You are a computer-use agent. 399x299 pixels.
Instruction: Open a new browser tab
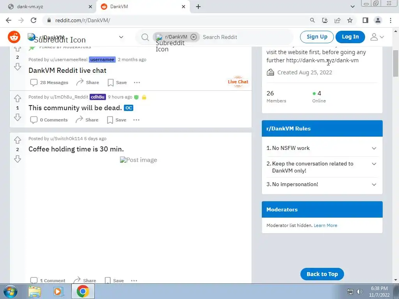click(x=198, y=7)
